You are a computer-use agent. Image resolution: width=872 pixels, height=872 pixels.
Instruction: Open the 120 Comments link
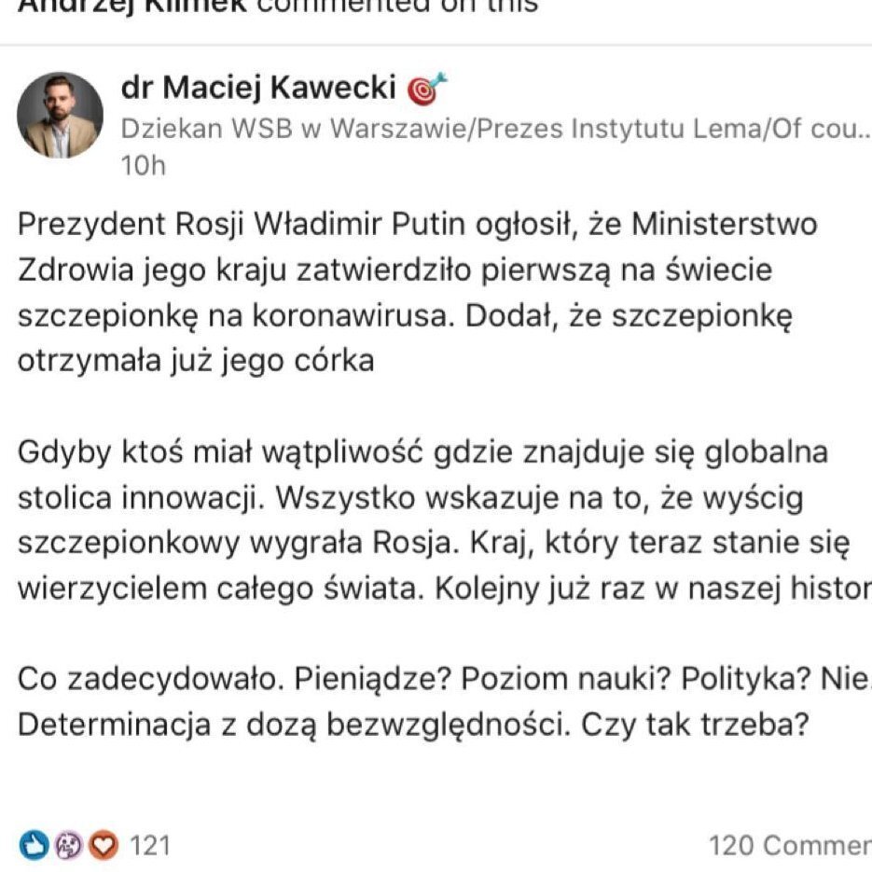tap(789, 846)
